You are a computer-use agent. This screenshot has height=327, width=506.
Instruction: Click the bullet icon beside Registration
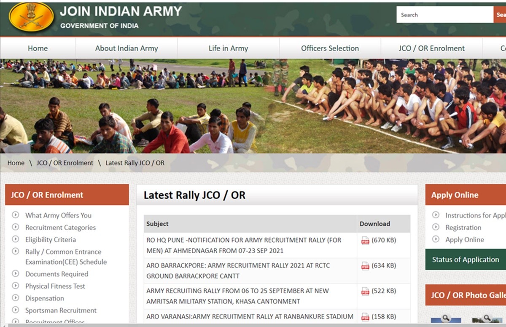pos(436,227)
